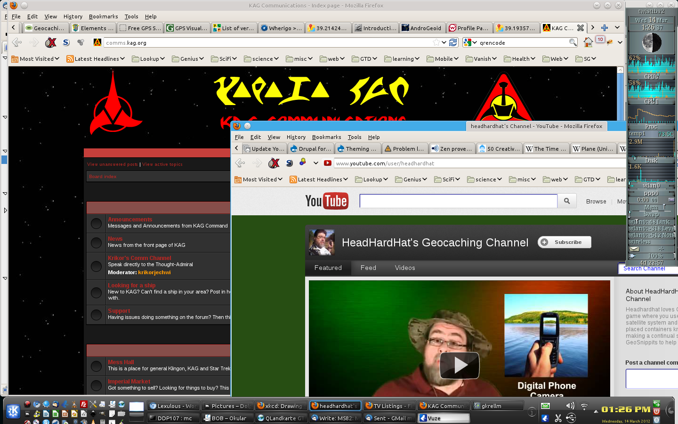This screenshot has width=678, height=424.
Task: Open the FileZilla launcher icon in the panel
Action: point(83,404)
